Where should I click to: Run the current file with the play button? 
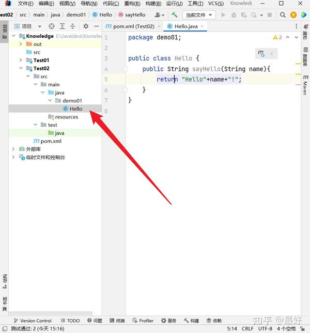(x=223, y=15)
